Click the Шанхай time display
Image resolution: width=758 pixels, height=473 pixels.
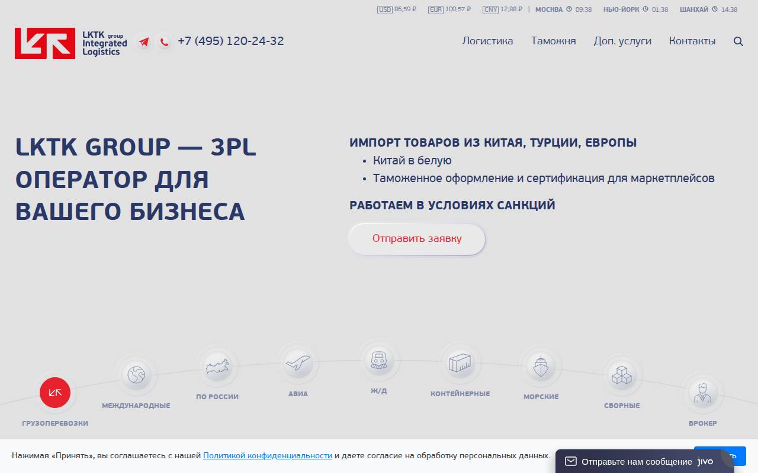[x=708, y=9]
